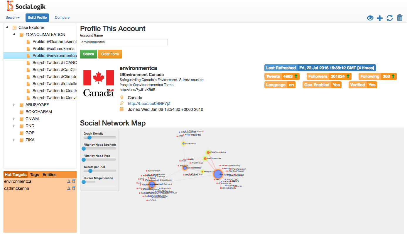Click the #CANClimateAction network node

pos(208,152)
